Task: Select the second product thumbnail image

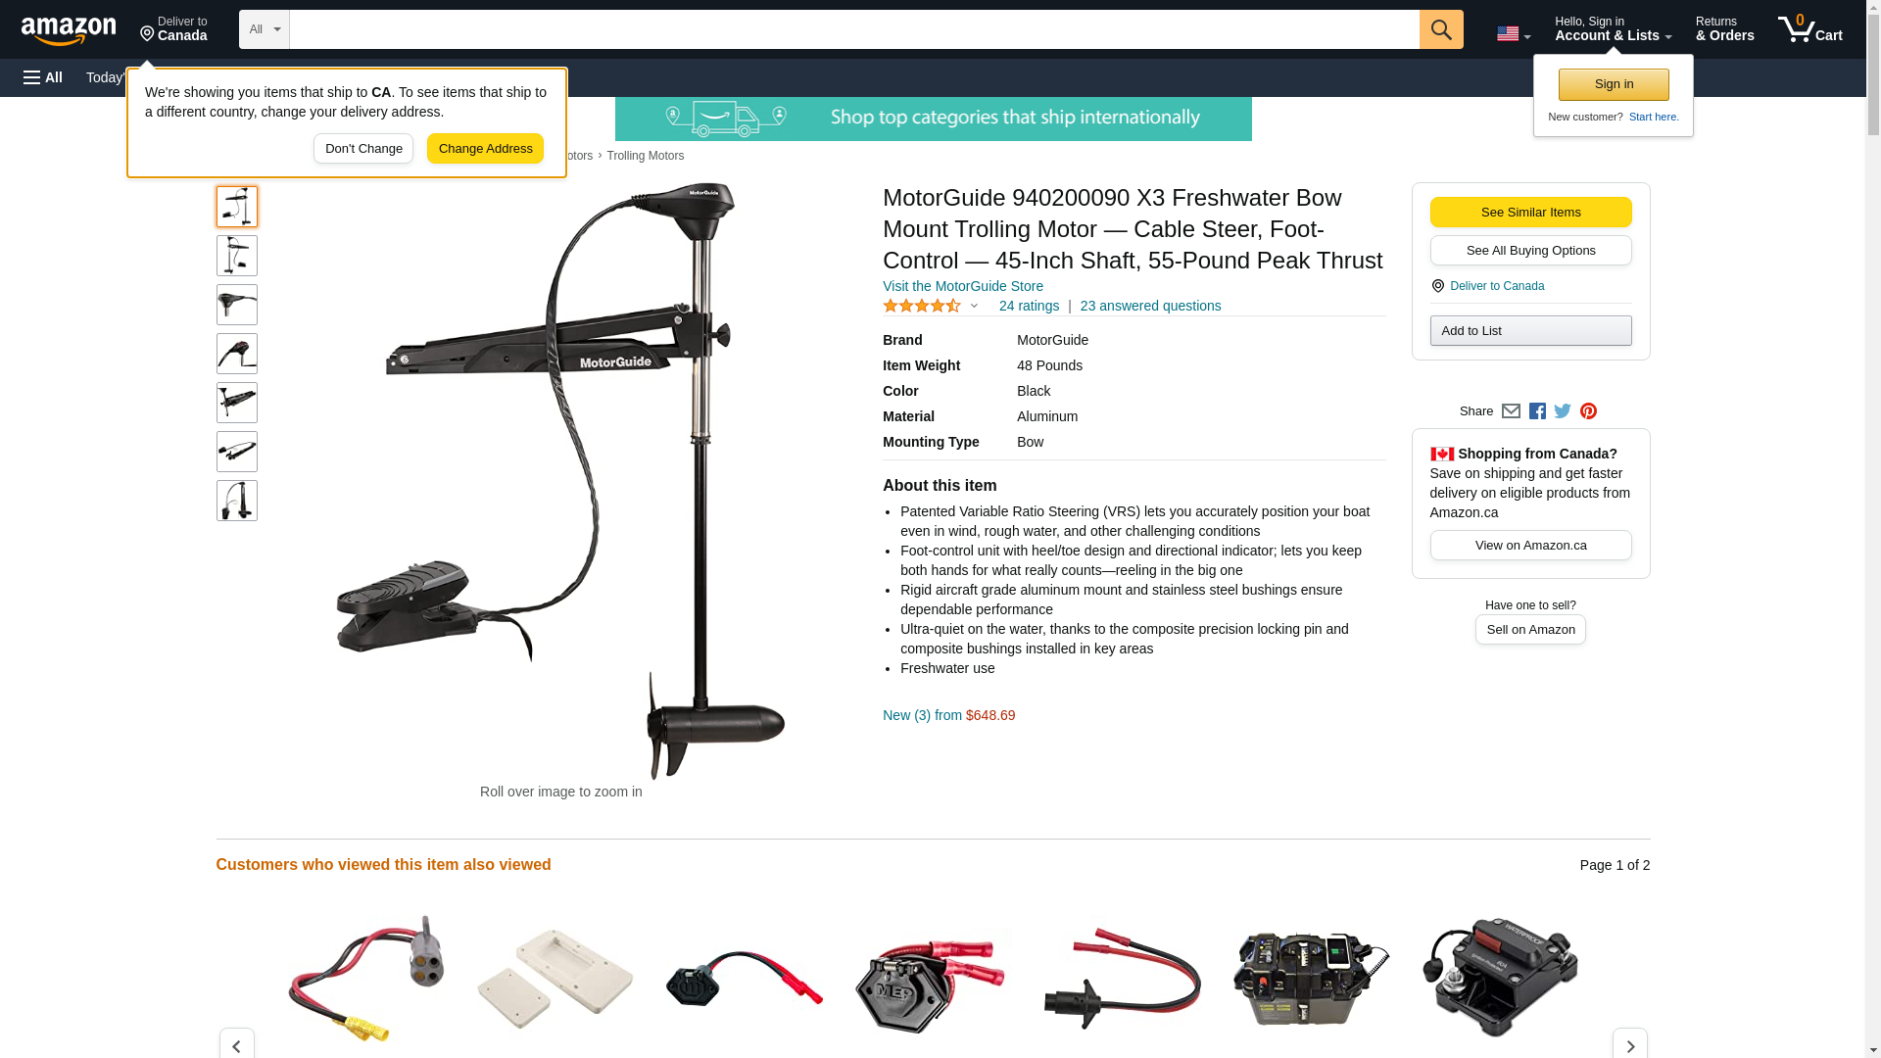Action: click(x=237, y=256)
